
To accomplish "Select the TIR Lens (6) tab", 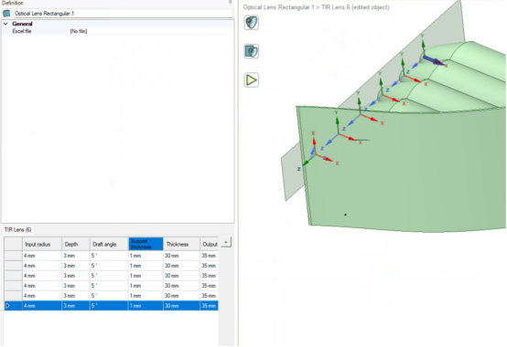I will (17, 229).
